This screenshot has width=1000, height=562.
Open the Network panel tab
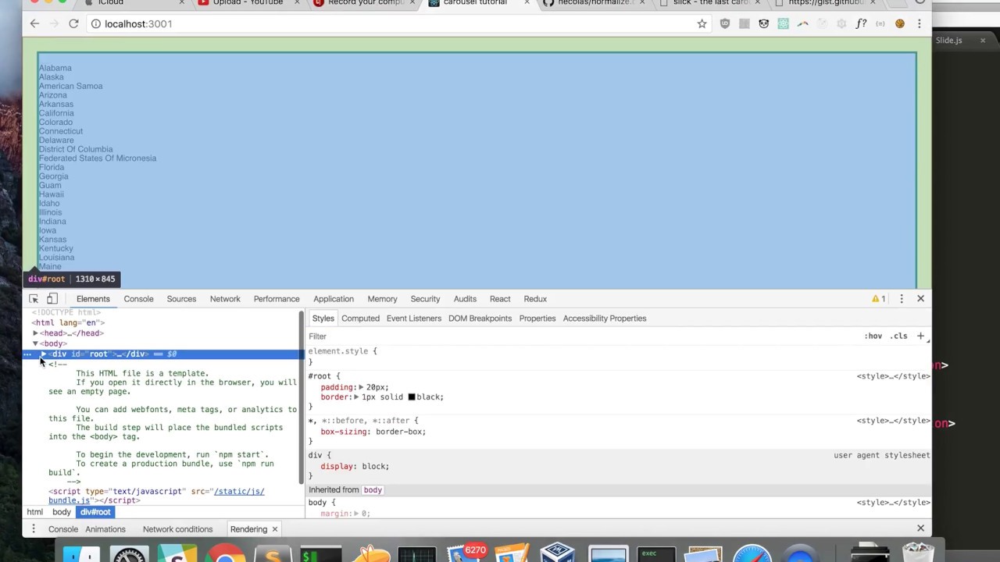coord(225,299)
